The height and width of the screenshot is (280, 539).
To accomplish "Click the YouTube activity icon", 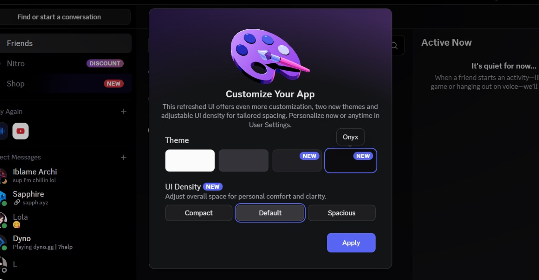I will [20, 131].
